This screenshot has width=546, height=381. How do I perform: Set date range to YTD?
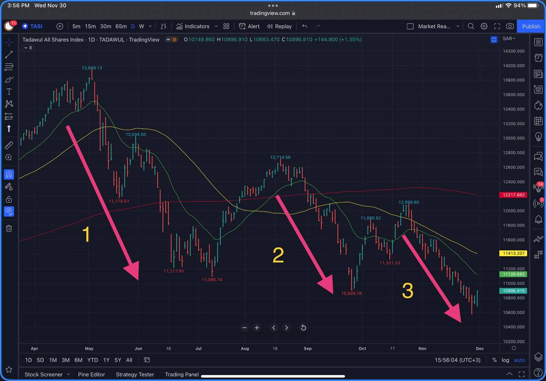coord(92,360)
